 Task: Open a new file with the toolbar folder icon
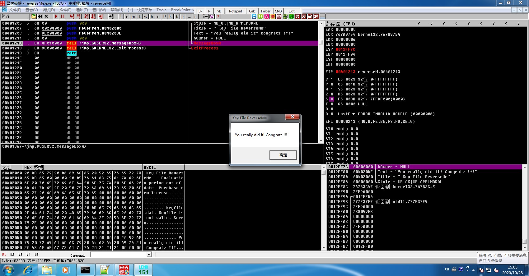(34, 16)
